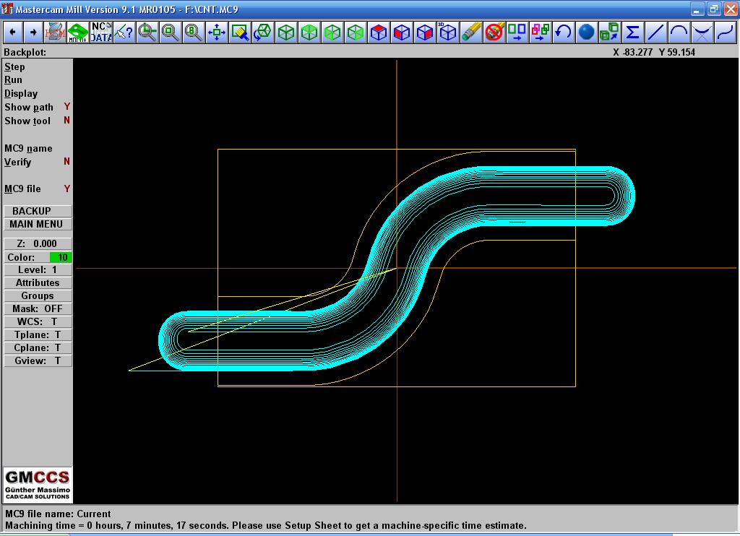Click the Machining time status line
Image resolution: width=740 pixels, height=536 pixels.
tap(265, 525)
